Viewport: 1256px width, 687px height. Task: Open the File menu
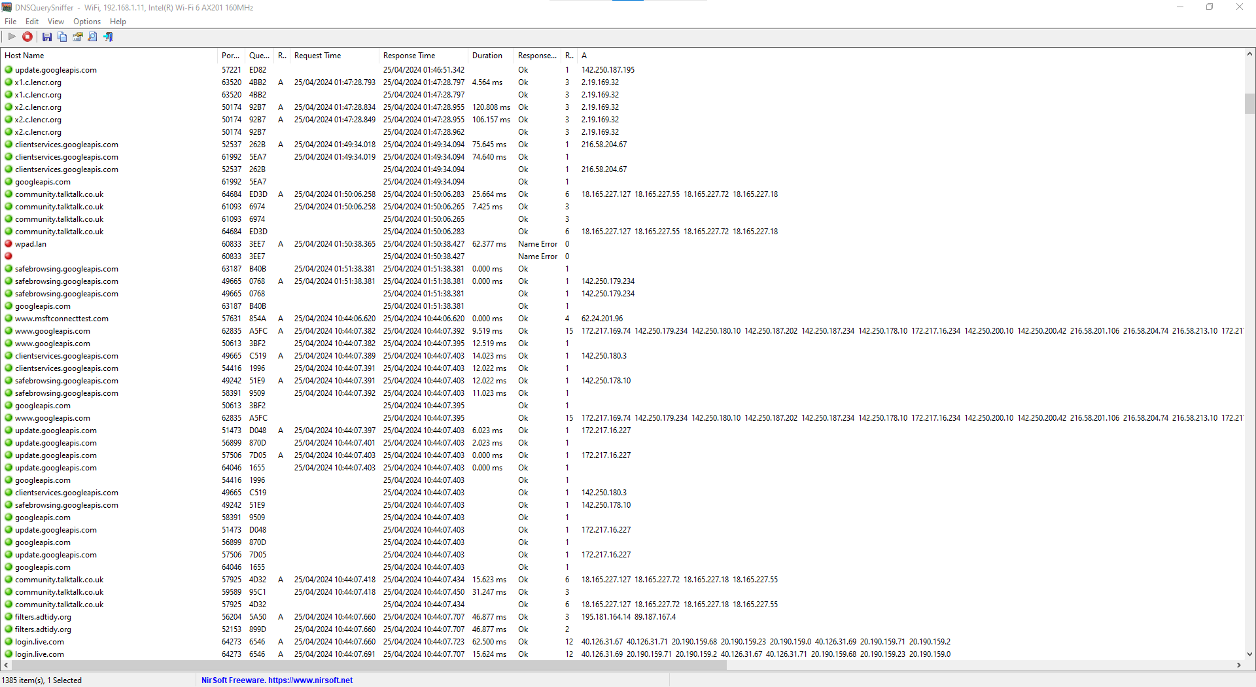10,21
